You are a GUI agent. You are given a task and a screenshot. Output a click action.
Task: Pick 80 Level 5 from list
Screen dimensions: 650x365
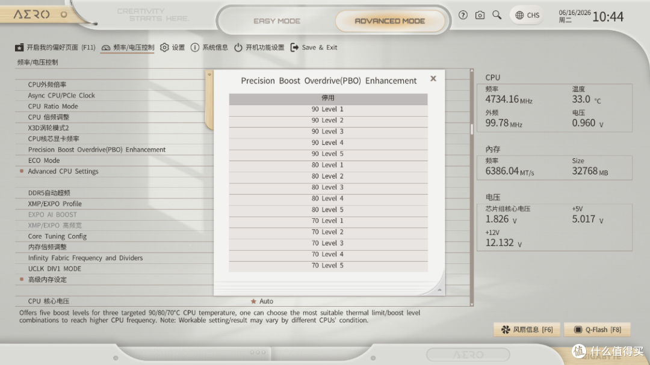coord(328,210)
